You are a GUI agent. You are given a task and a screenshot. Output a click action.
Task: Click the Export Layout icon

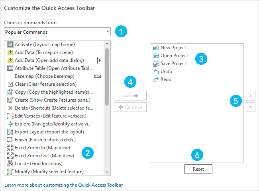click(10, 132)
